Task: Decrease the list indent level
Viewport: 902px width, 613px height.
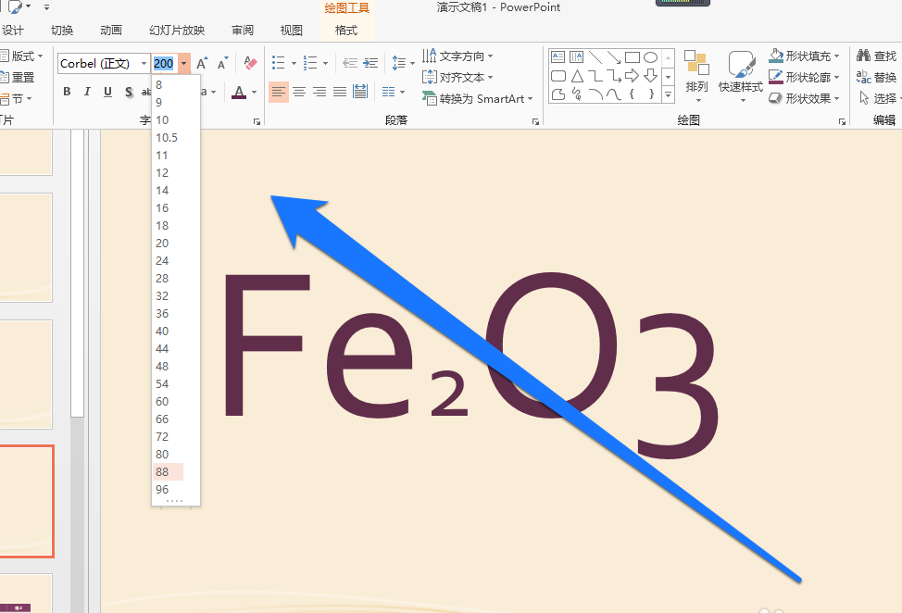Action: pyautogui.click(x=350, y=63)
